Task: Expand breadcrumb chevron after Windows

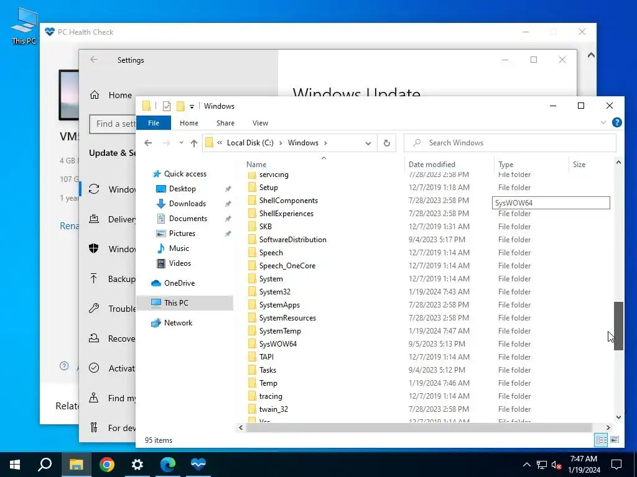Action: 326,143
